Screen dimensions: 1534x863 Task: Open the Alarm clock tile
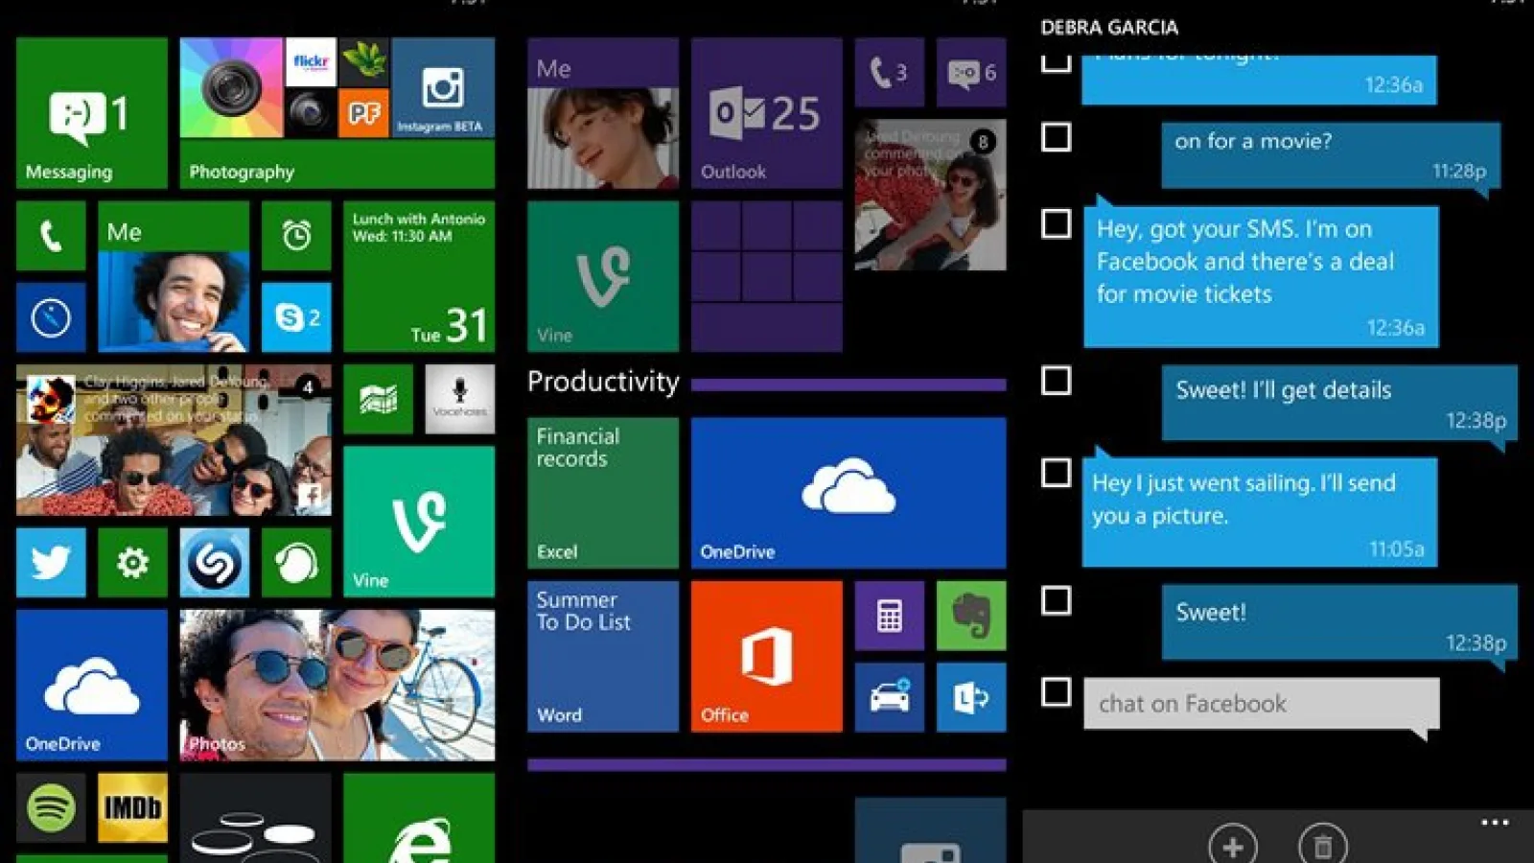coord(296,236)
